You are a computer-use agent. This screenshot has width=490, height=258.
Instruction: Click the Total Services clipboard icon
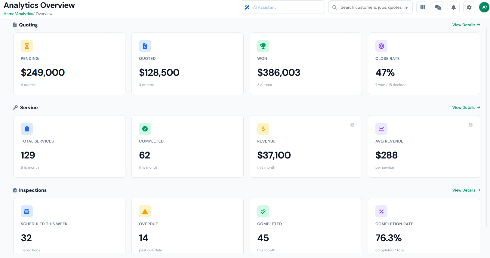point(27,129)
